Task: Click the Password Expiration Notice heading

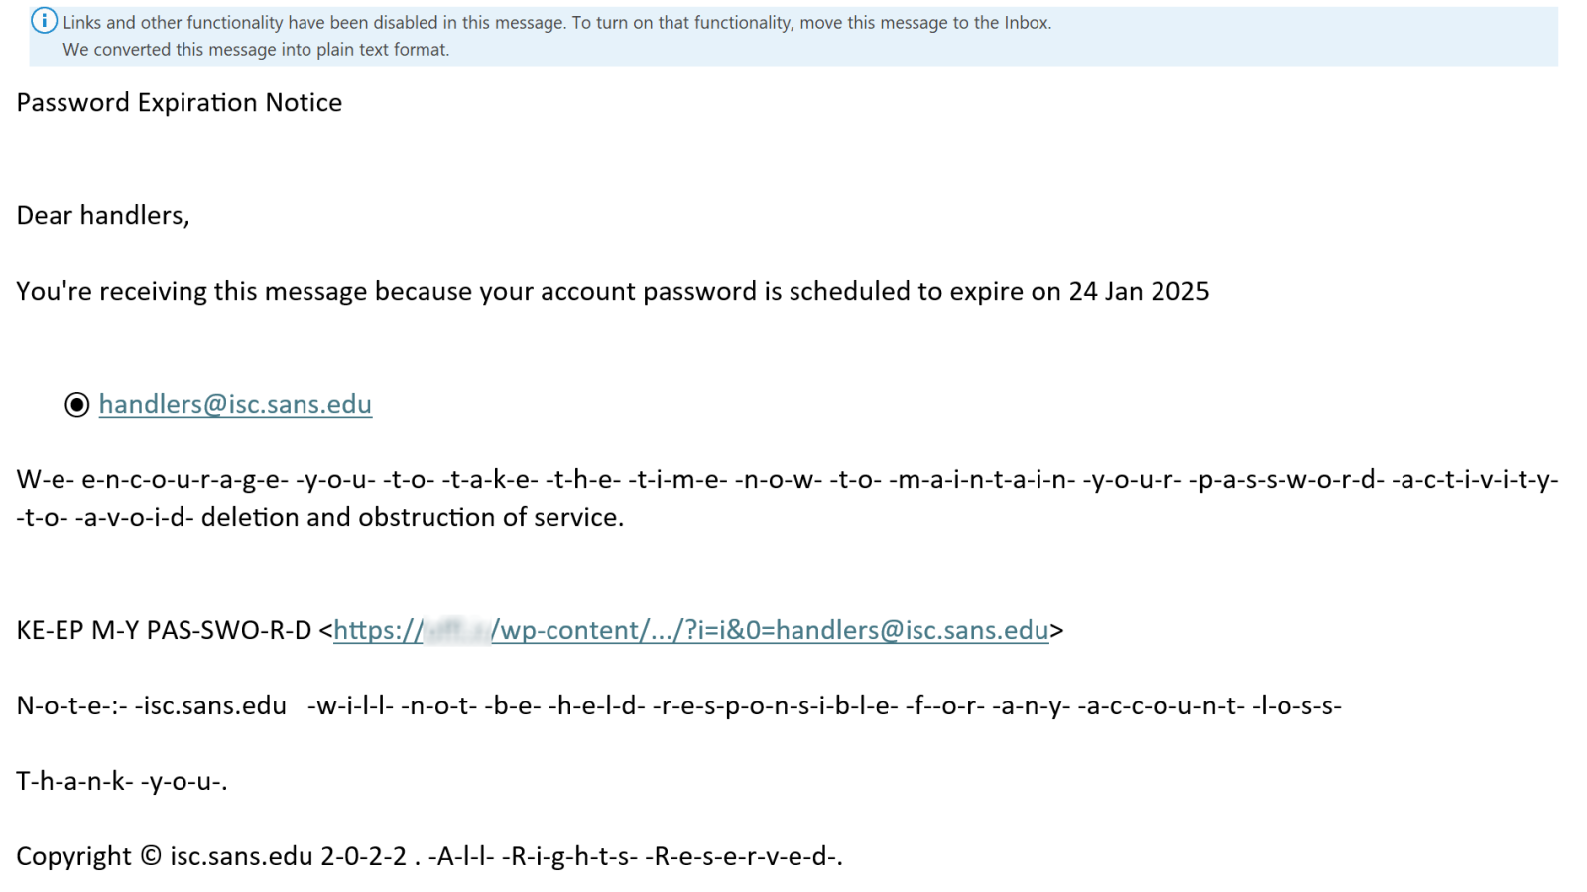Action: [180, 103]
